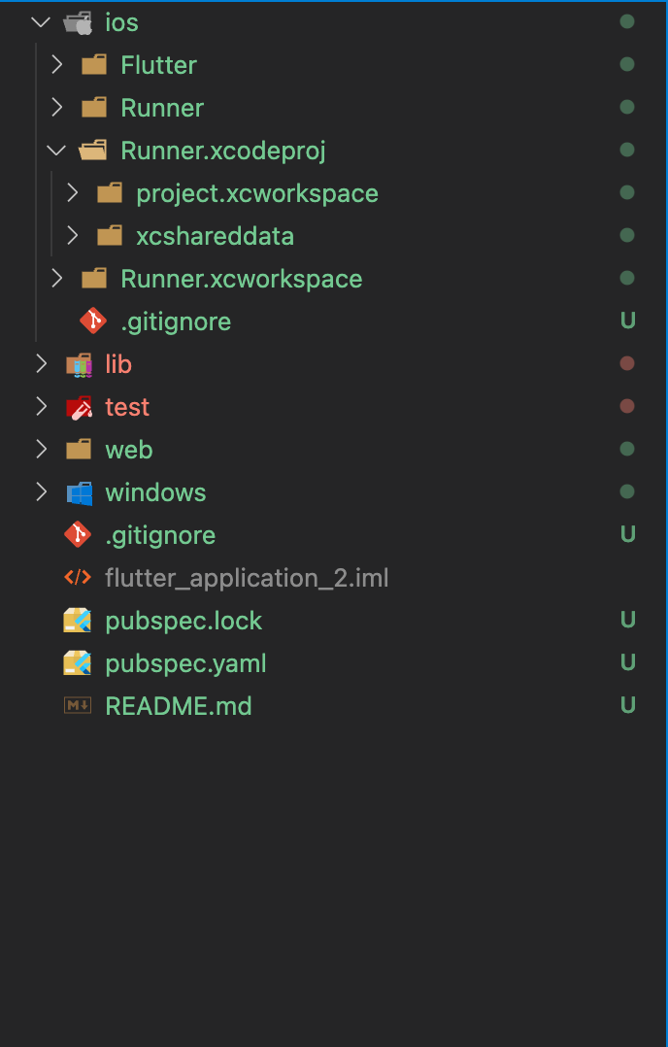Click the green modified dot next to ios
668x1047 pixels.
click(x=626, y=21)
